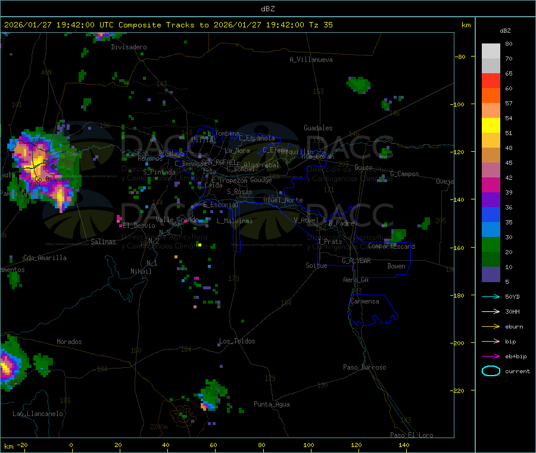Click the eburn yellow arrow legend icon
The image size is (536, 453).
pyautogui.click(x=491, y=327)
